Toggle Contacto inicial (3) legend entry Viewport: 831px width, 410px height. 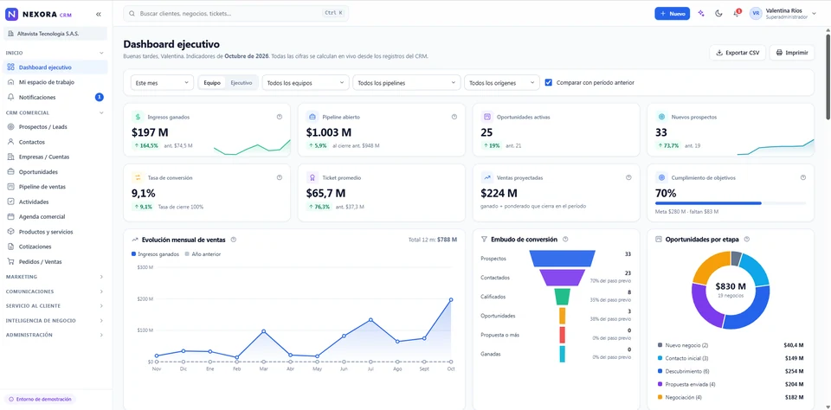coord(683,358)
